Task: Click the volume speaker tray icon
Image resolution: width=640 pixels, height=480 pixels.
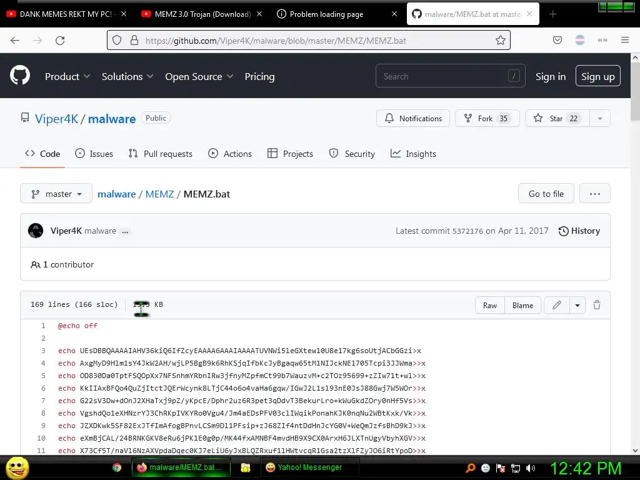Action: coord(531,468)
